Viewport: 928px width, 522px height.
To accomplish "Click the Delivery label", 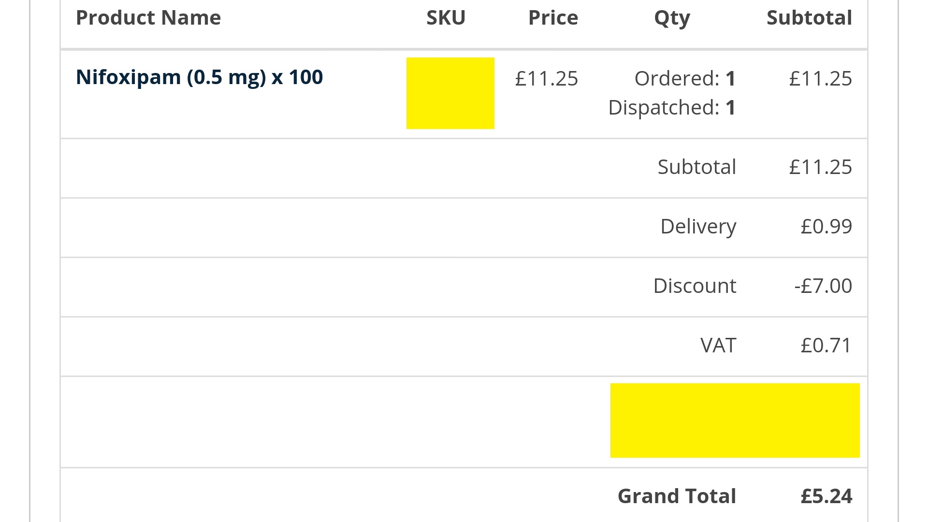I will pyautogui.click(x=698, y=227).
